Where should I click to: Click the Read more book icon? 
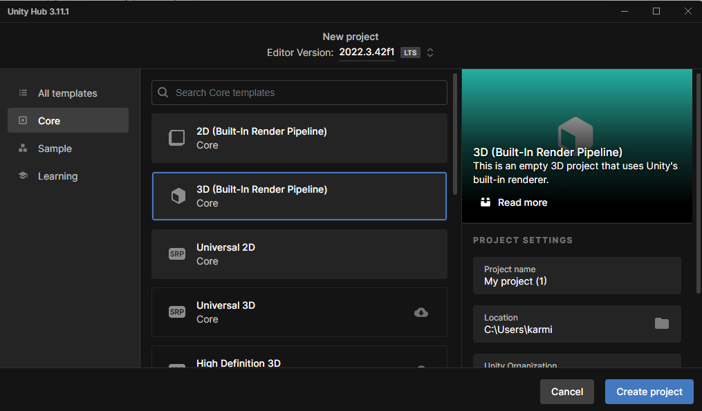pyautogui.click(x=485, y=202)
